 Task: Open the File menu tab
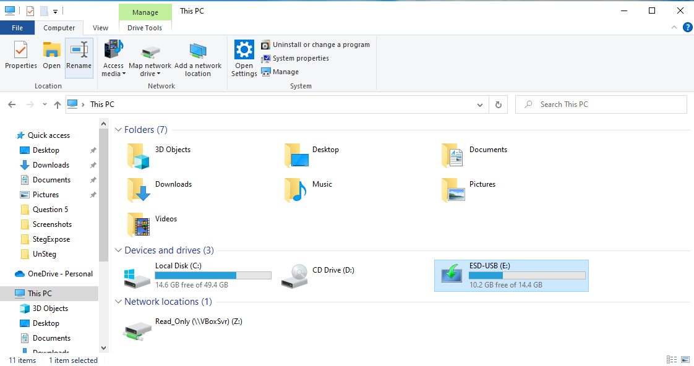click(x=17, y=28)
